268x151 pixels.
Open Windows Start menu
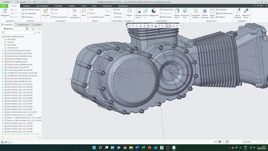94,148
